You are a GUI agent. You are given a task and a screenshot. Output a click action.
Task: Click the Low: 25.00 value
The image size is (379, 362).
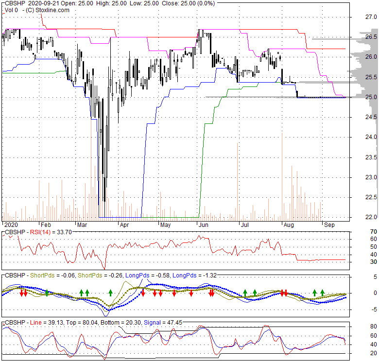pyautogui.click(x=144, y=3)
